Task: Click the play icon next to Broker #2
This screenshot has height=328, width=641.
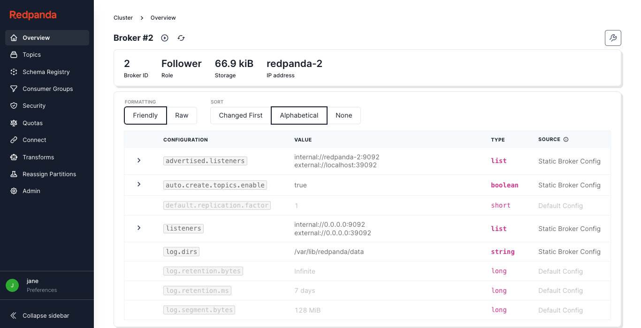Action: 165,38
